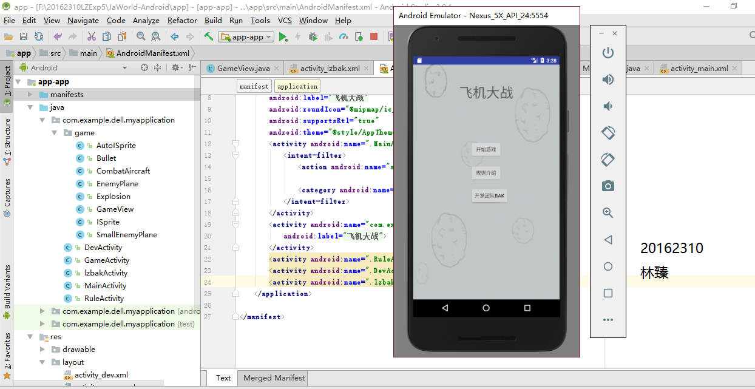The image size is (755, 389).
Task: Click the Save All toolbar icon
Action: point(24,36)
